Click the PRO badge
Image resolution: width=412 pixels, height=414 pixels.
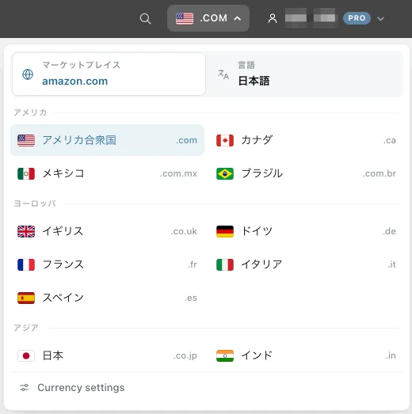pyautogui.click(x=357, y=18)
